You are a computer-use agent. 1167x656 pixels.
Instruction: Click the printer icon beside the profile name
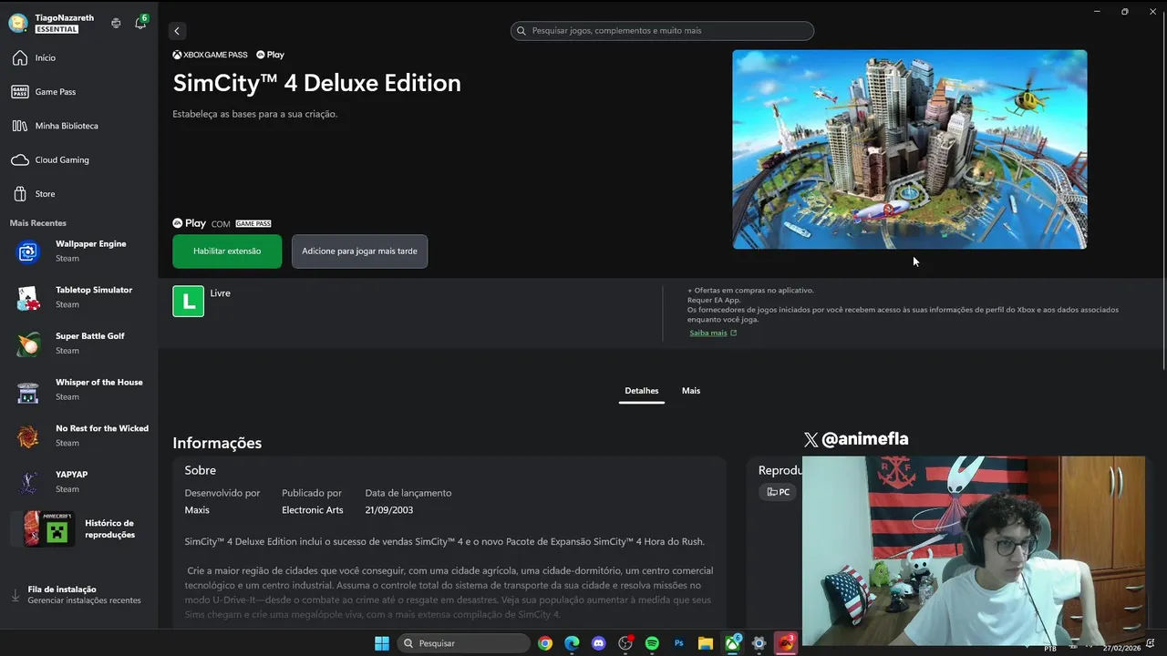116,24
